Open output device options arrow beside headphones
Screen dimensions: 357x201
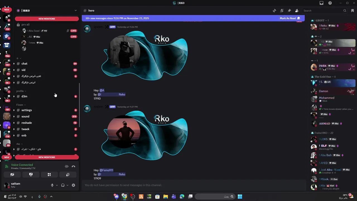[67, 185]
